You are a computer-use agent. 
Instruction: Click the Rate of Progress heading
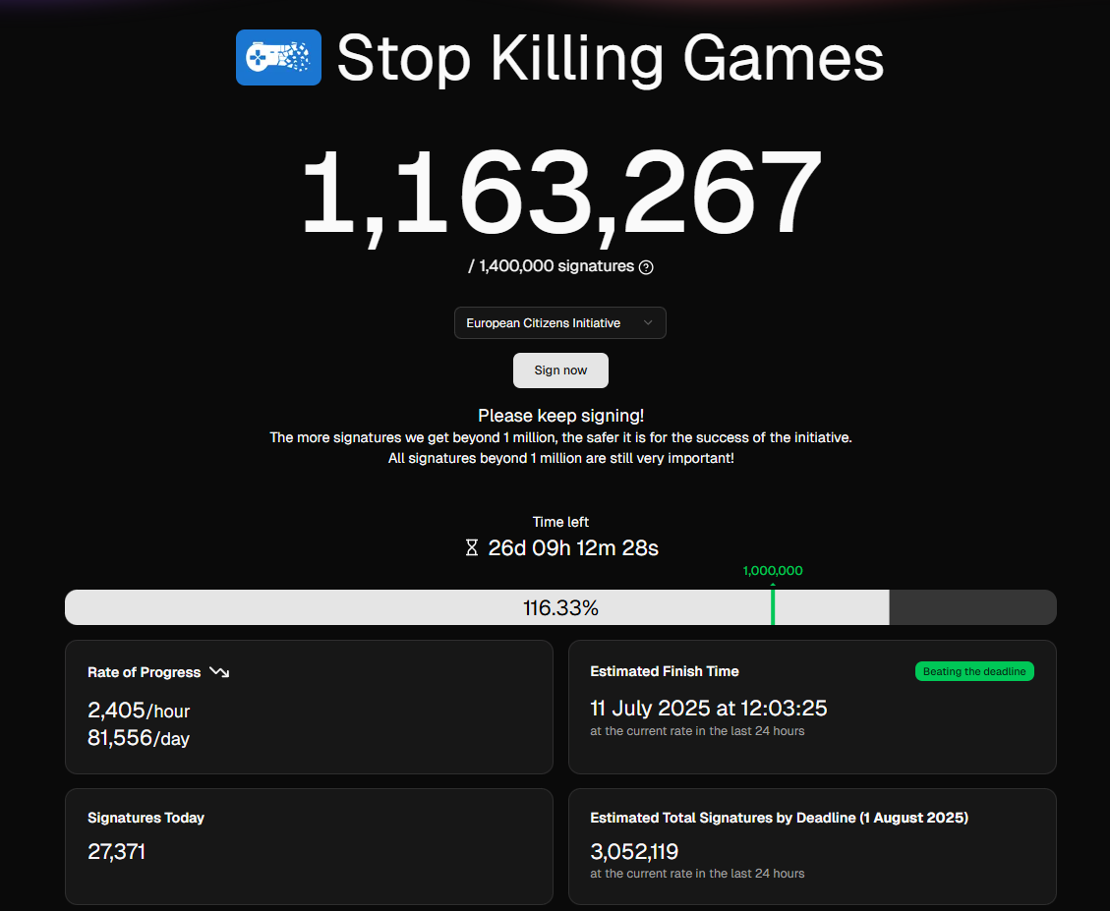point(145,672)
